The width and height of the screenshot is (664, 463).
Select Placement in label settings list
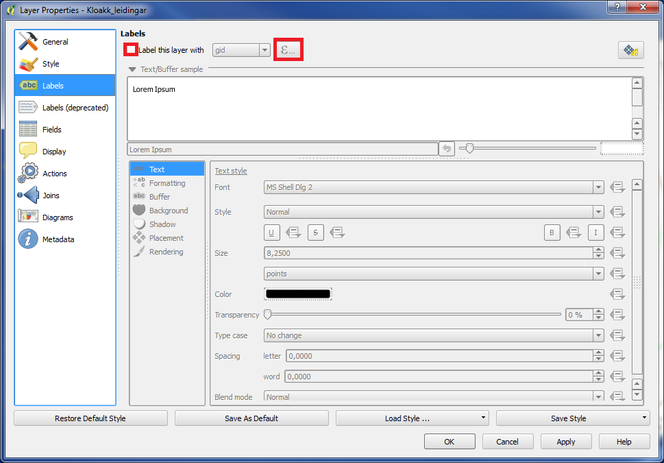tap(167, 238)
